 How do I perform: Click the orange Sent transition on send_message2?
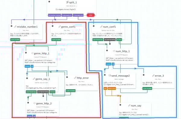tap(105, 88)
